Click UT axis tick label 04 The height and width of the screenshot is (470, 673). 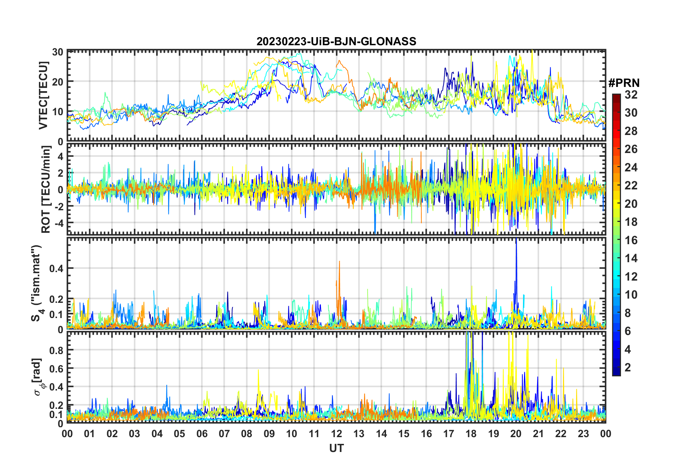pyautogui.click(x=157, y=434)
